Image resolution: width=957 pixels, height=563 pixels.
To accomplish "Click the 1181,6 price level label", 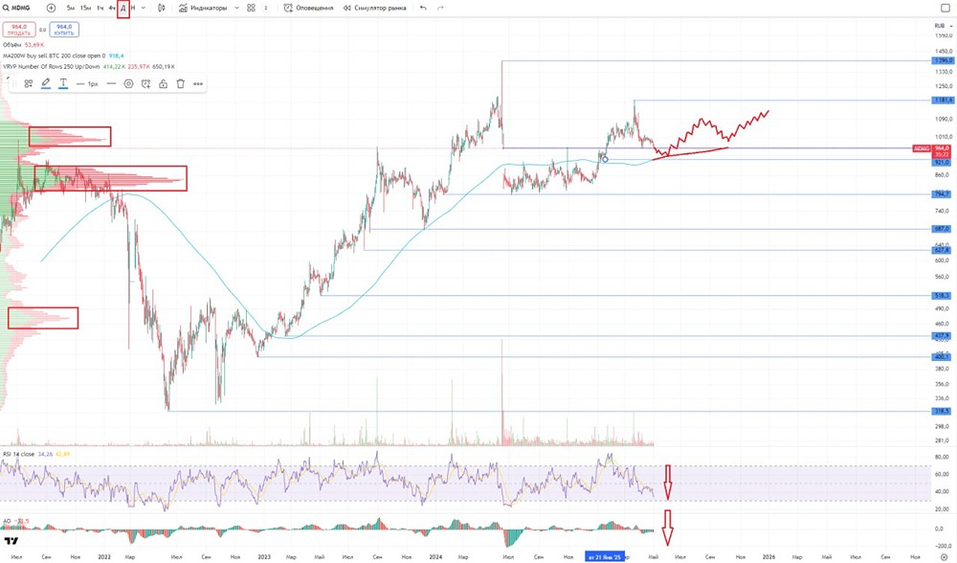I will pos(943,101).
